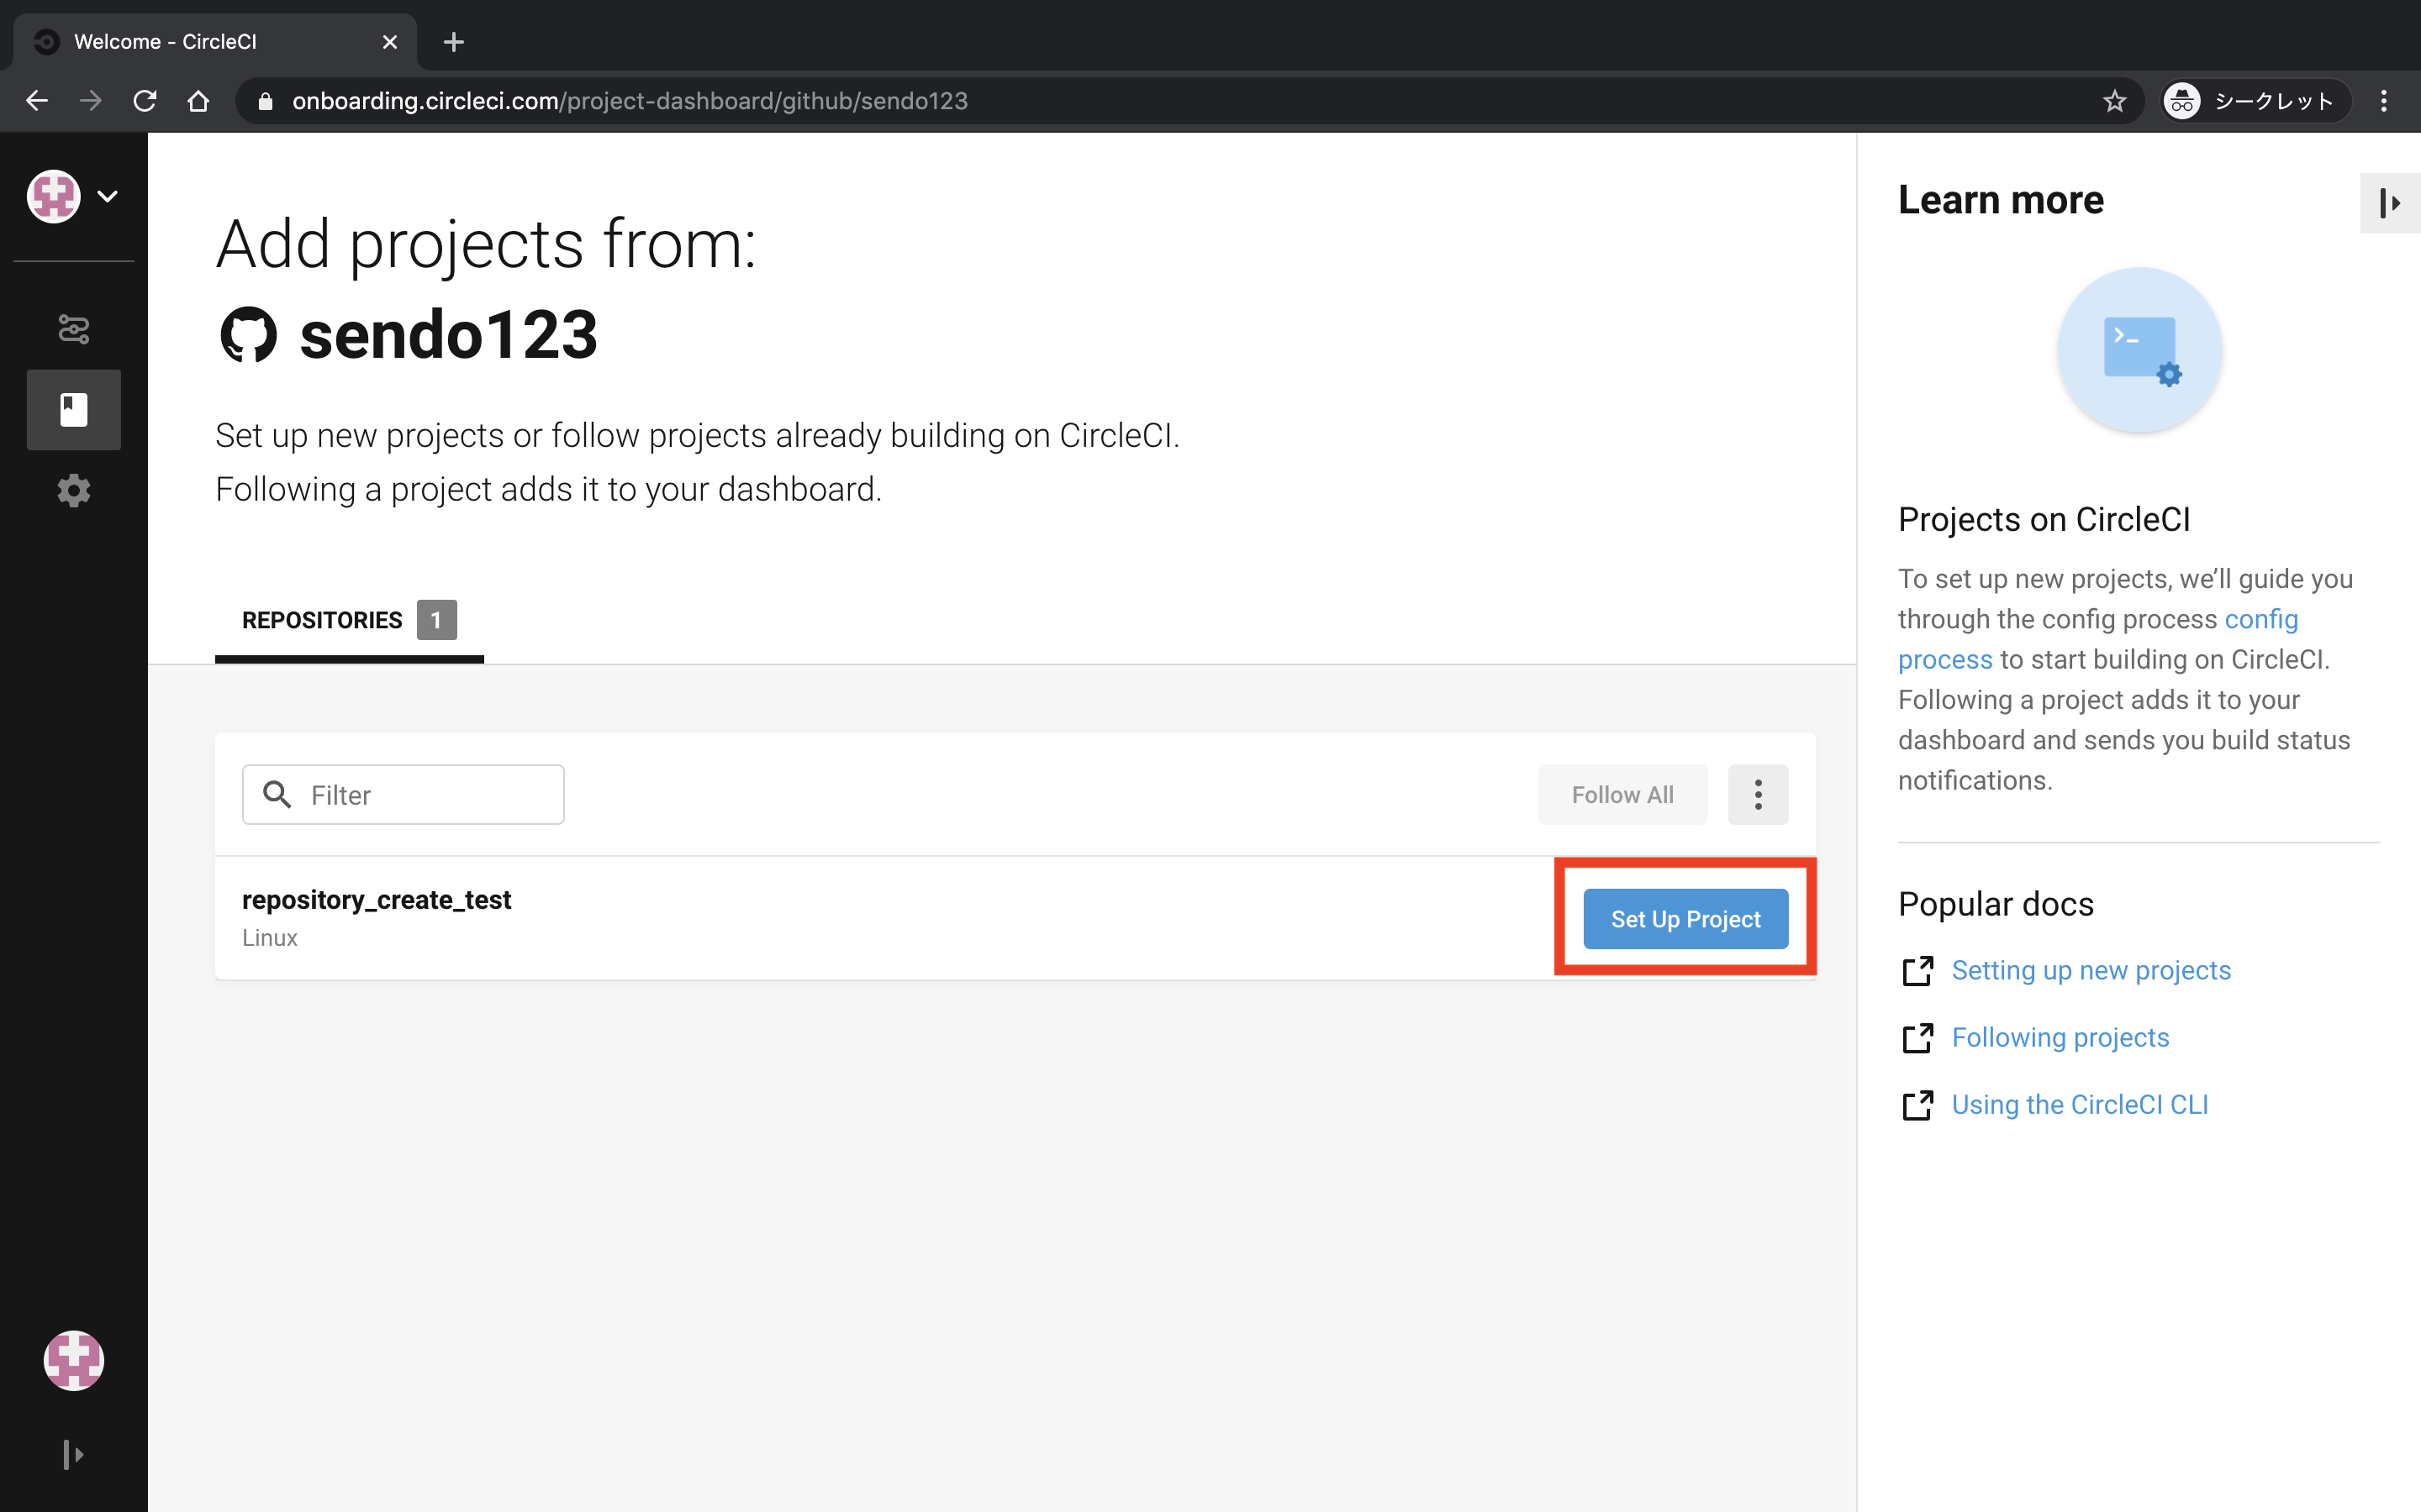Open Using the CircleCI CLI link
2421x1512 pixels.
(2079, 1104)
